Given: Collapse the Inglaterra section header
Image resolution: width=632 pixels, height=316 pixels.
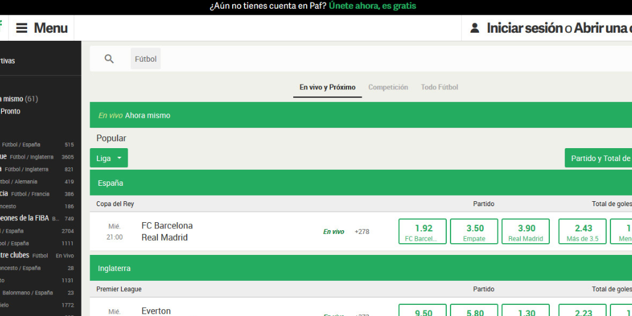Looking at the screenshot, I should pyautogui.click(x=360, y=268).
